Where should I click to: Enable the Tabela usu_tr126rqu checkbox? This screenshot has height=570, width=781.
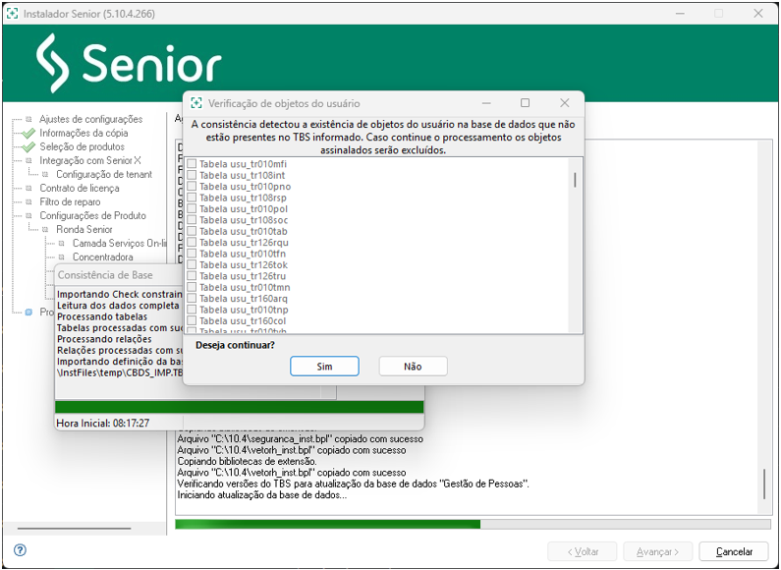192,242
